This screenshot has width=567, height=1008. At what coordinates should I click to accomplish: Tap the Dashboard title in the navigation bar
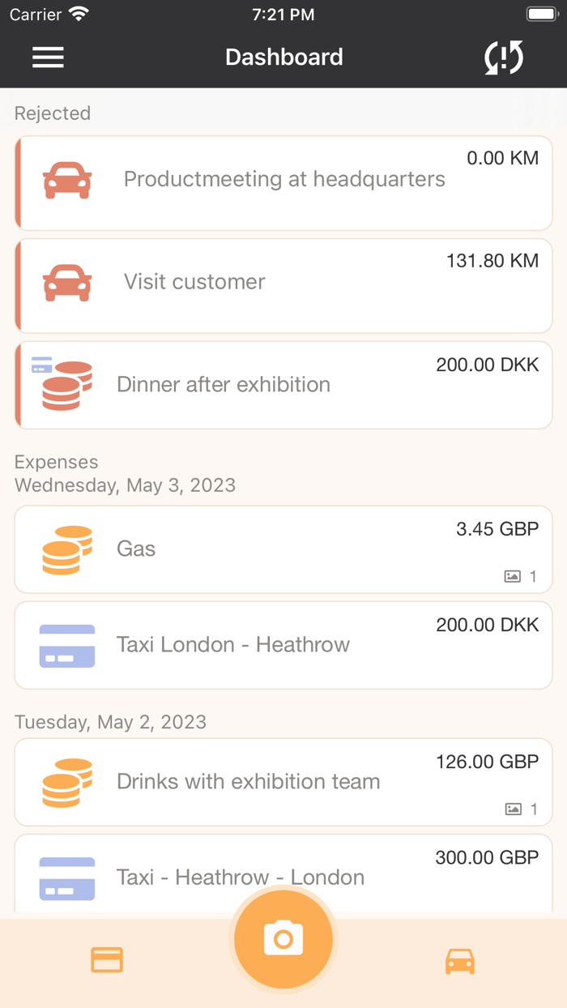pyautogui.click(x=283, y=58)
